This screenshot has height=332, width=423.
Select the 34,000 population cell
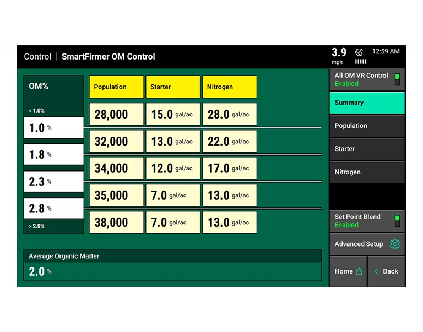[x=116, y=168]
